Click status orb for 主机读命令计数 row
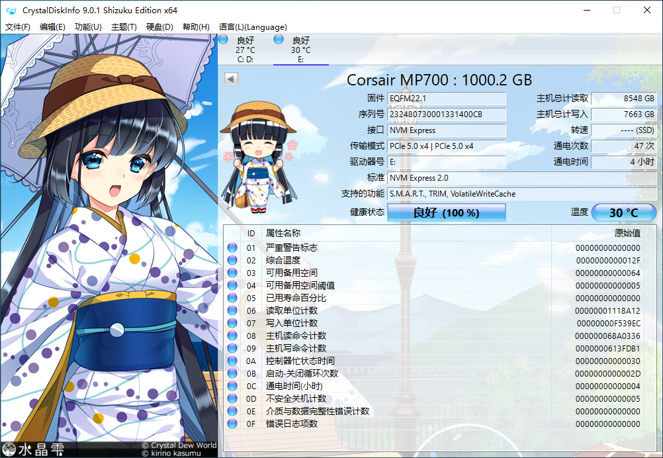Viewport: 663px width, 458px height. click(x=232, y=336)
